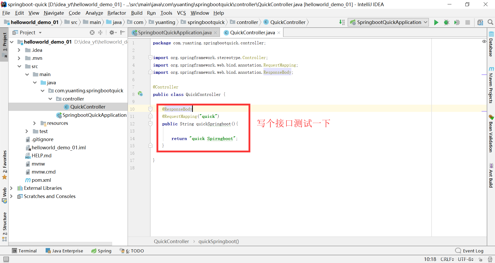This screenshot has width=495, height=263.
Task: Hide the Project tool window icon
Action: click(x=123, y=32)
